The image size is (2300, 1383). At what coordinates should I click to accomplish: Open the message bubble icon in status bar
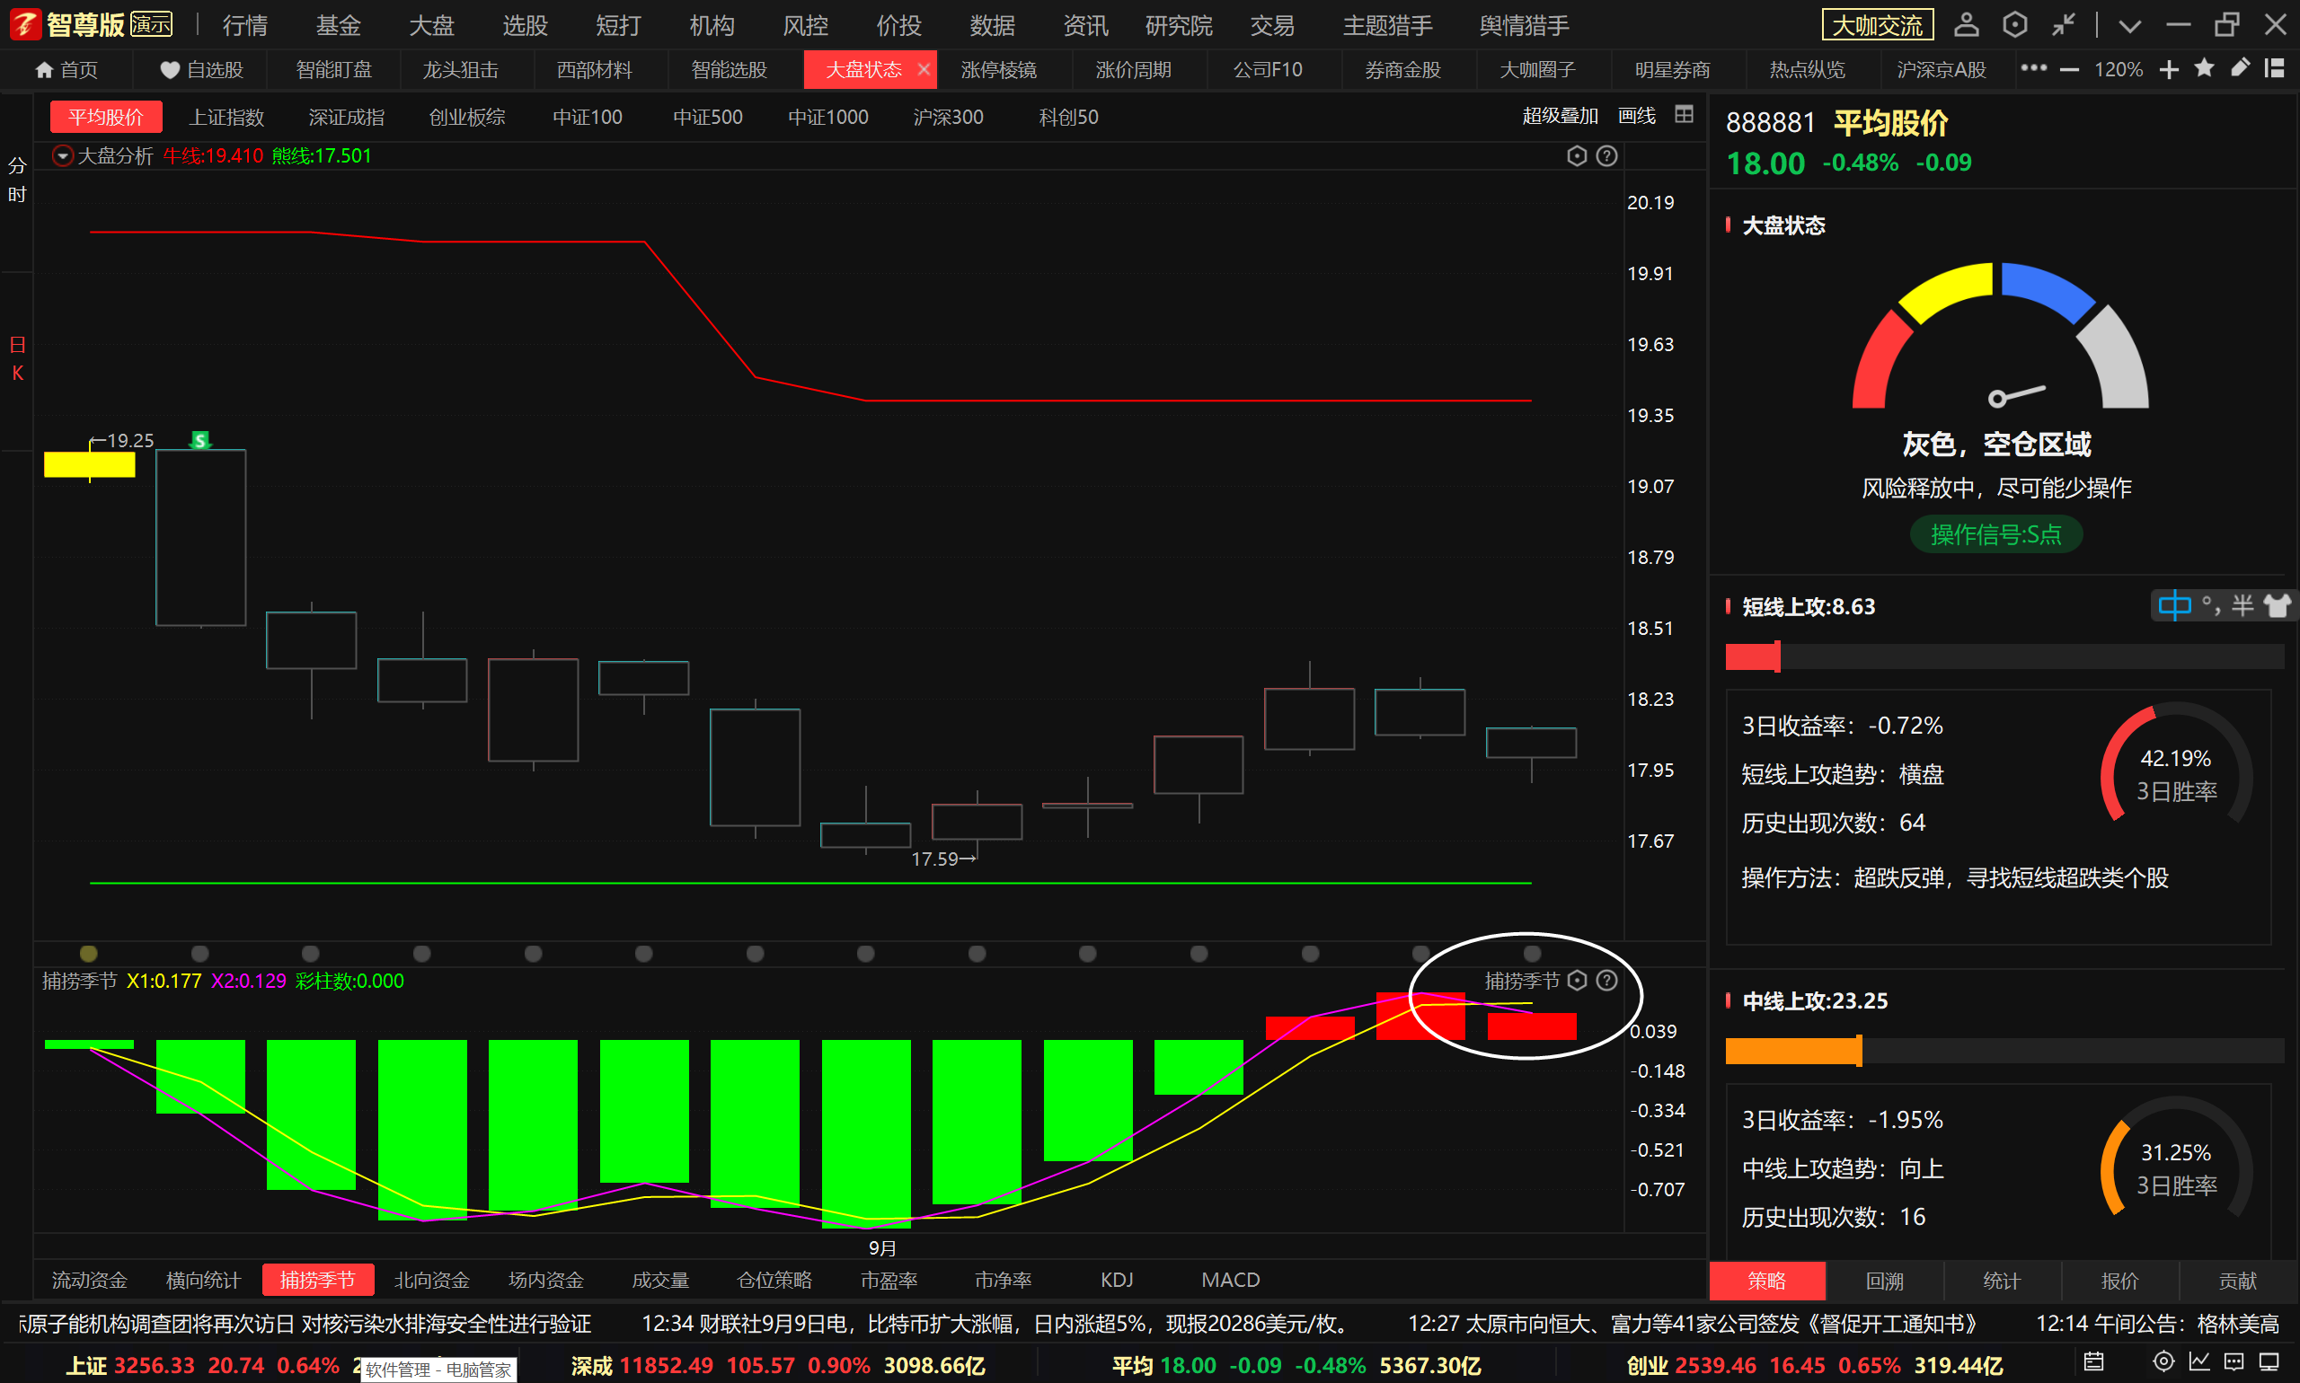(2234, 1361)
